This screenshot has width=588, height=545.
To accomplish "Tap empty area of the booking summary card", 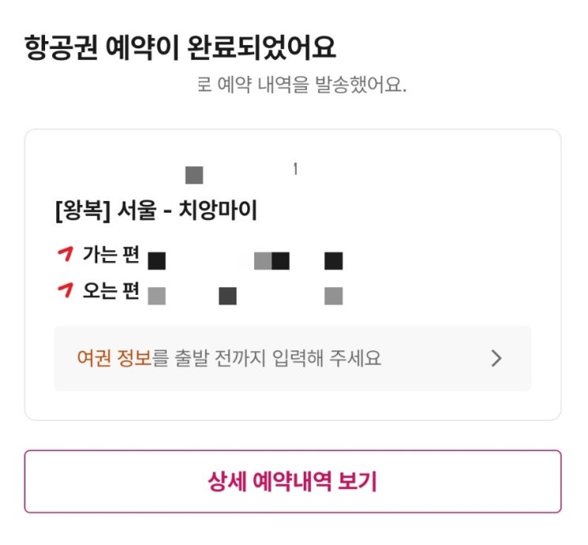I will tap(443, 198).
